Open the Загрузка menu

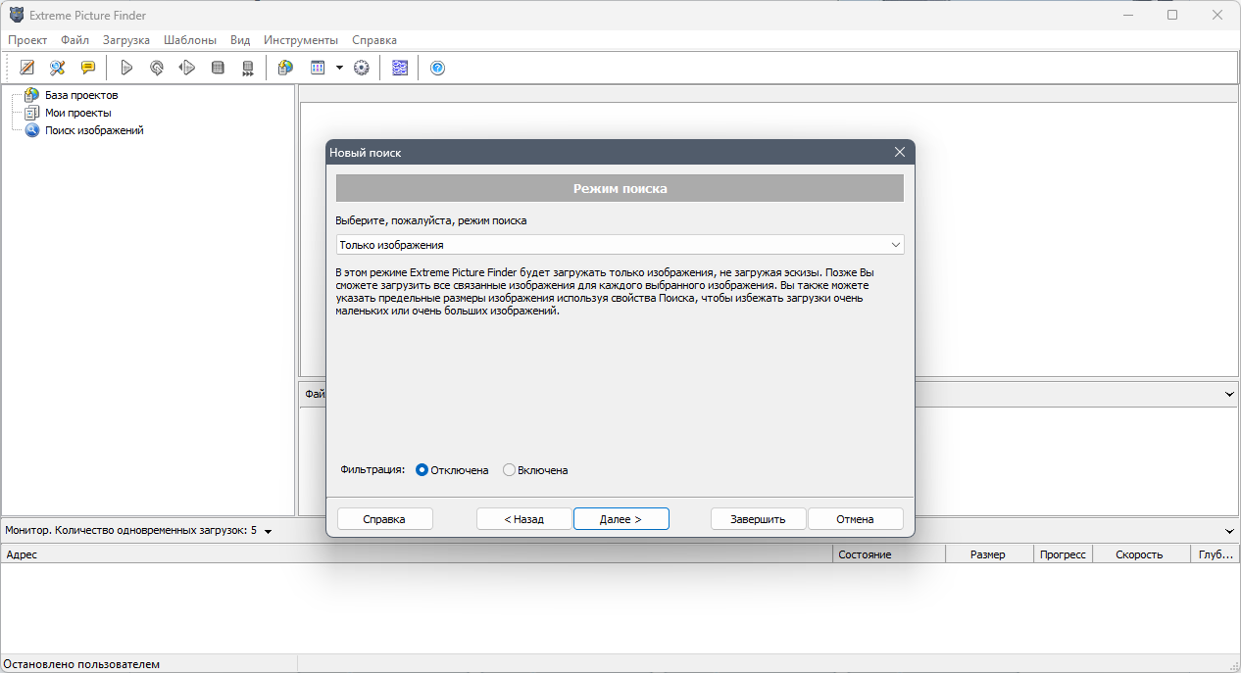click(x=125, y=40)
